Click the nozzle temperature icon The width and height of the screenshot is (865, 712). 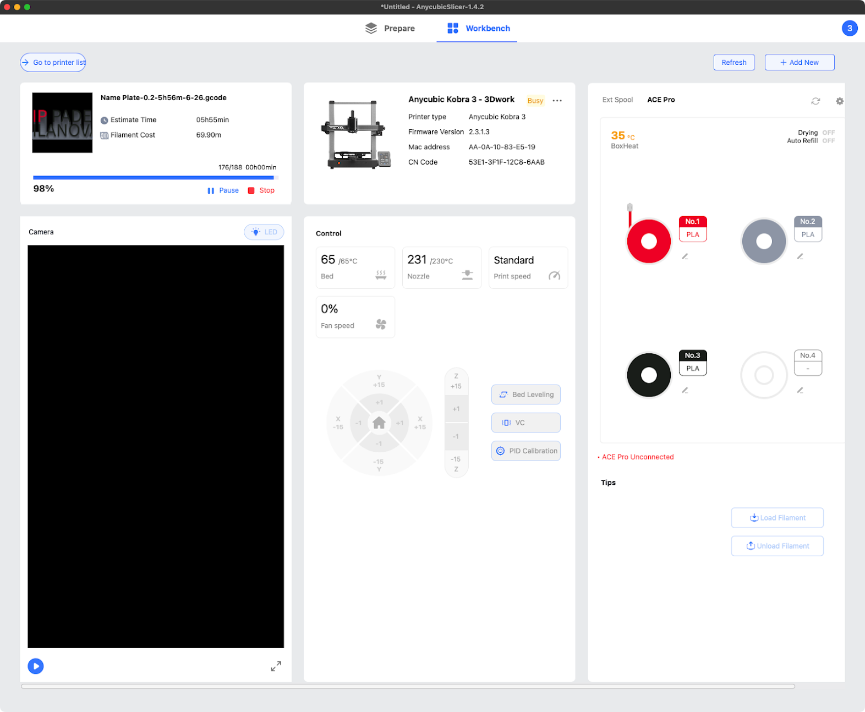(467, 275)
